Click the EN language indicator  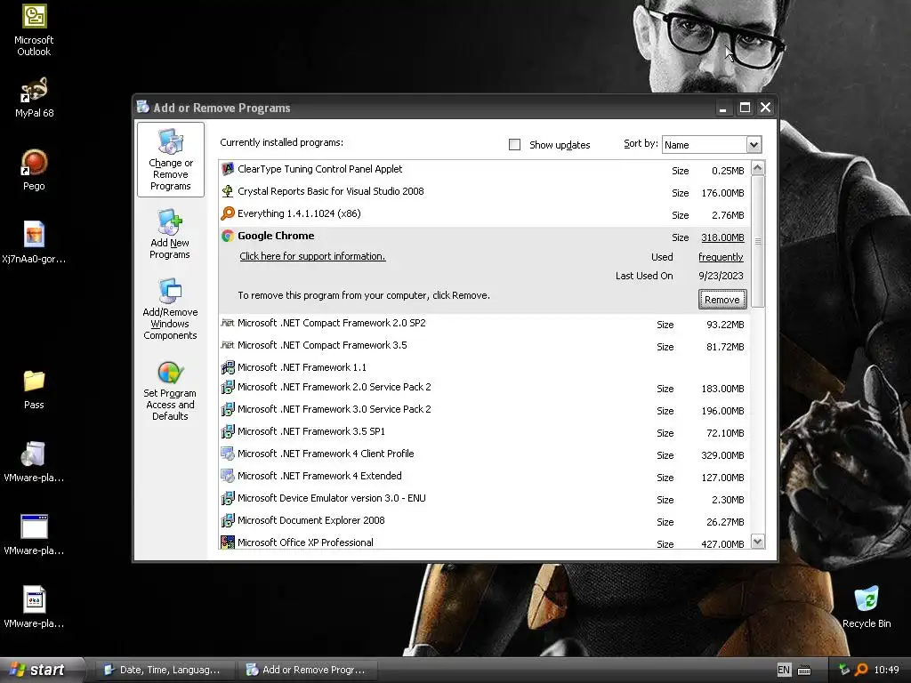pyautogui.click(x=784, y=670)
